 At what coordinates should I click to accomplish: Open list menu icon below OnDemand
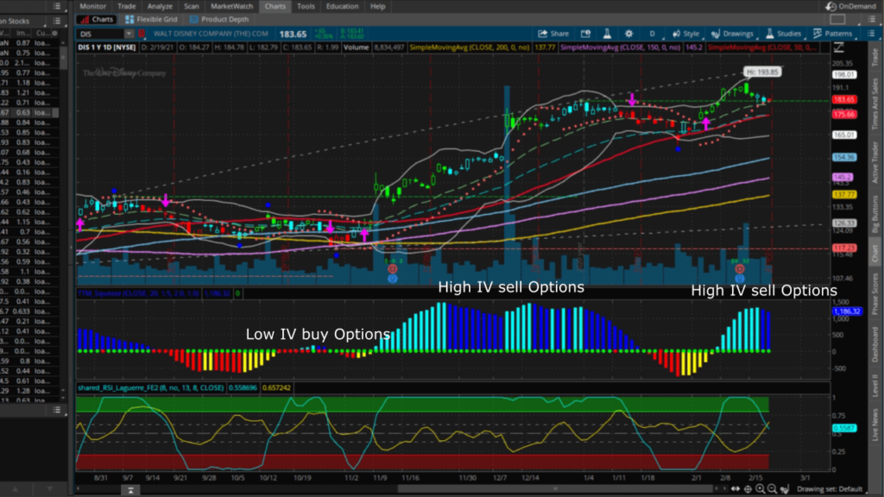click(x=872, y=19)
